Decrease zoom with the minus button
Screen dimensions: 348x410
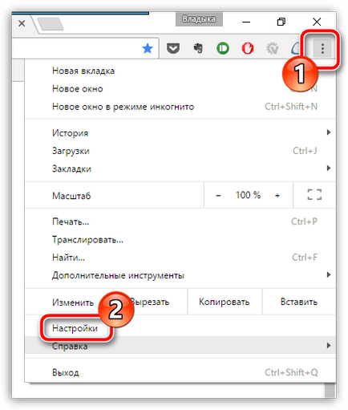click(218, 196)
